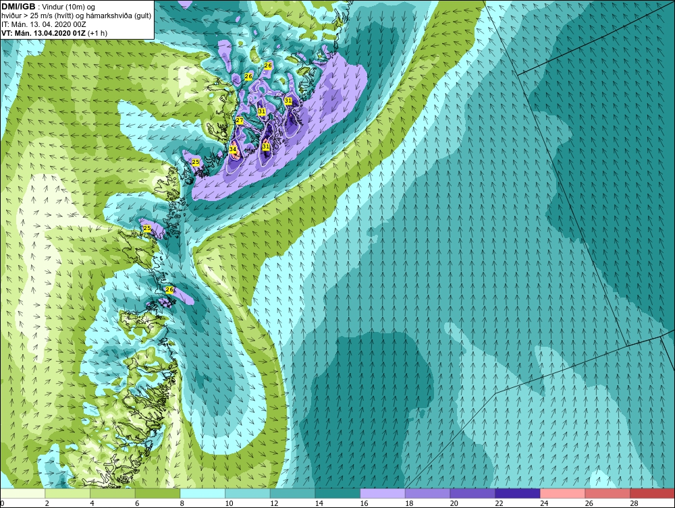Click the 16–18 m/s light purple legend swatch
The image size is (675, 508).
tap(382, 493)
